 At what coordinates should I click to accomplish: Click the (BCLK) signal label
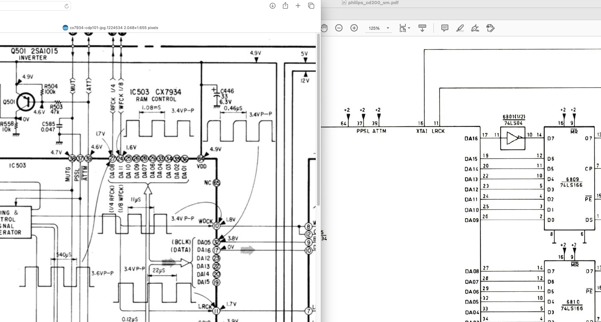[181, 242]
